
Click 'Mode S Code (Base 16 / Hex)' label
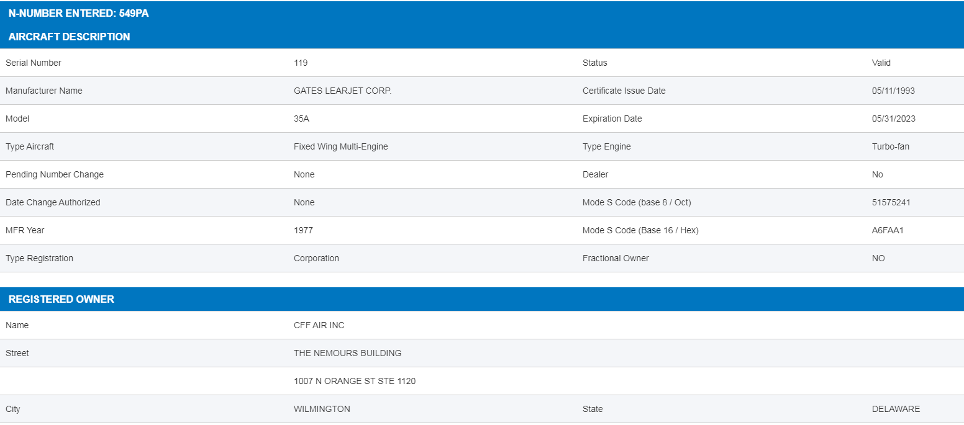640,230
